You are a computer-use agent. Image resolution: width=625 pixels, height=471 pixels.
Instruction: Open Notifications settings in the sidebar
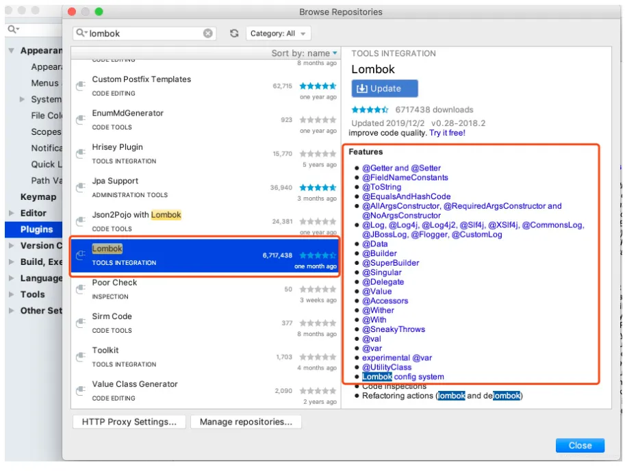[x=47, y=149]
